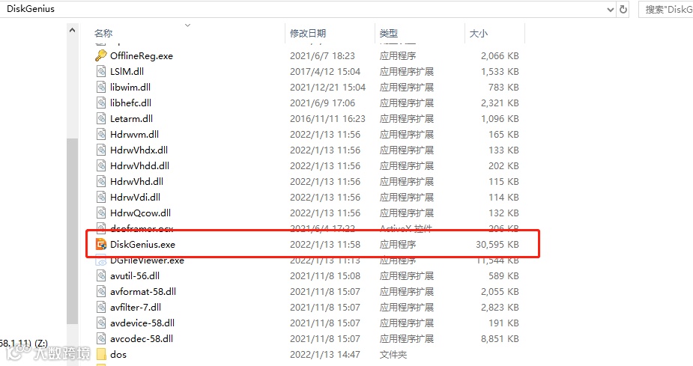Select the OfflineReg.exe file name
This screenshot has height=366, width=693.
click(142, 55)
